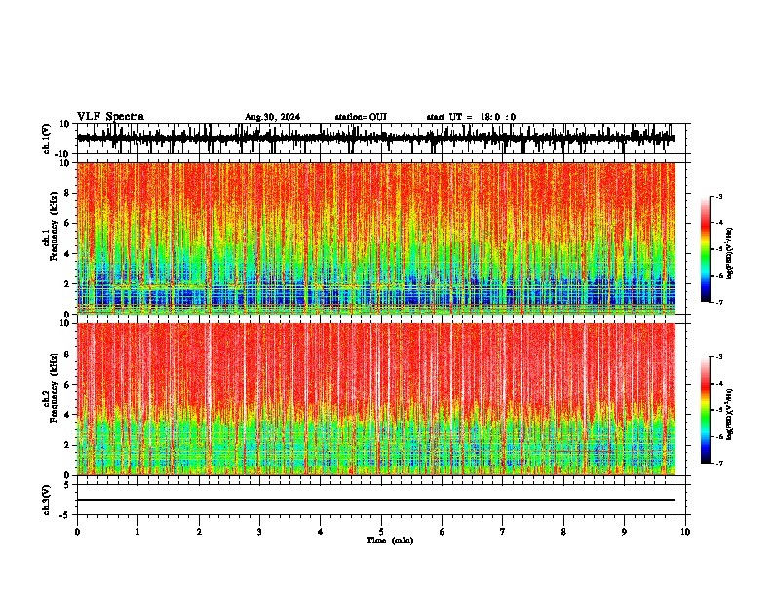Click the "-7" label on ch.2 color bar
Screen dimensions: 772x596
718,463
